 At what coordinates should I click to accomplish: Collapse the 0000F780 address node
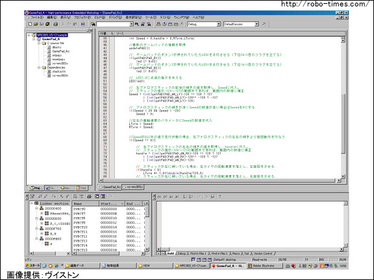(x=36, y=228)
